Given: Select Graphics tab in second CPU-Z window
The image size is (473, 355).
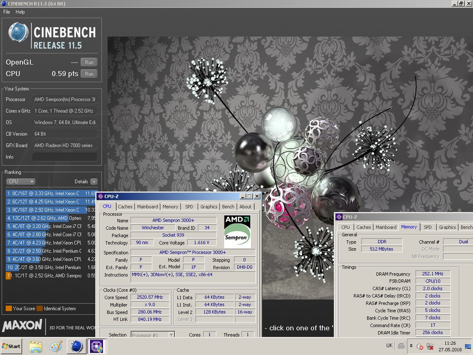Looking at the screenshot, I should click(x=448, y=227).
